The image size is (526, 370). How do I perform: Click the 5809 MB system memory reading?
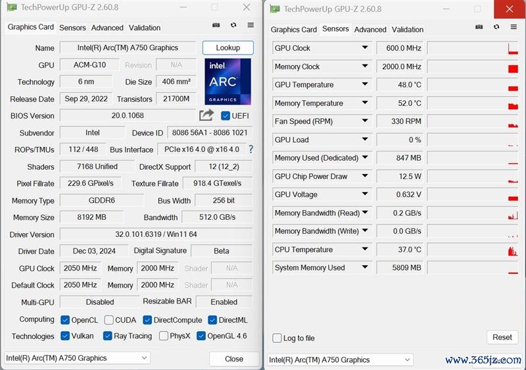(400, 267)
